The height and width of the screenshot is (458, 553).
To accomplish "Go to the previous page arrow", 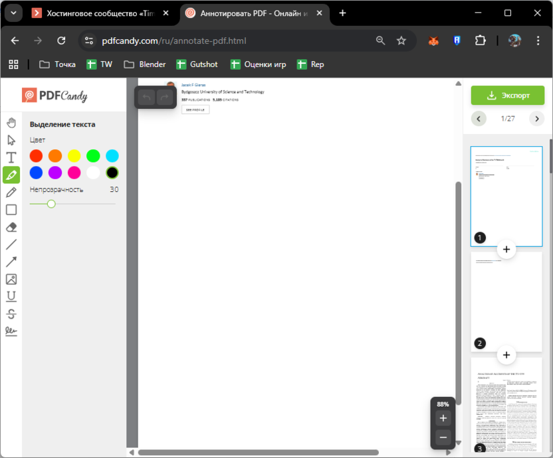I will point(479,119).
